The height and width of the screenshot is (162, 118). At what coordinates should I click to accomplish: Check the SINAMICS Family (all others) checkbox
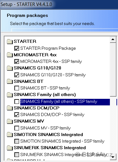click(x=17, y=102)
